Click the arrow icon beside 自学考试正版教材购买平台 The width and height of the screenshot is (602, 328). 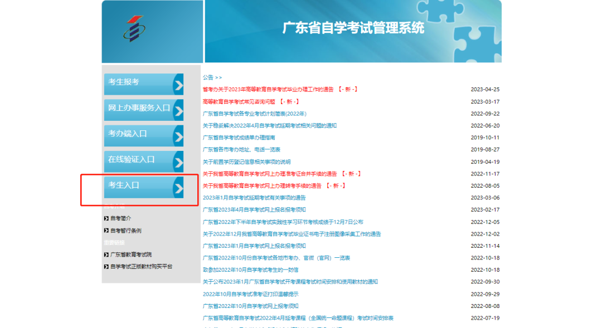coord(106,267)
